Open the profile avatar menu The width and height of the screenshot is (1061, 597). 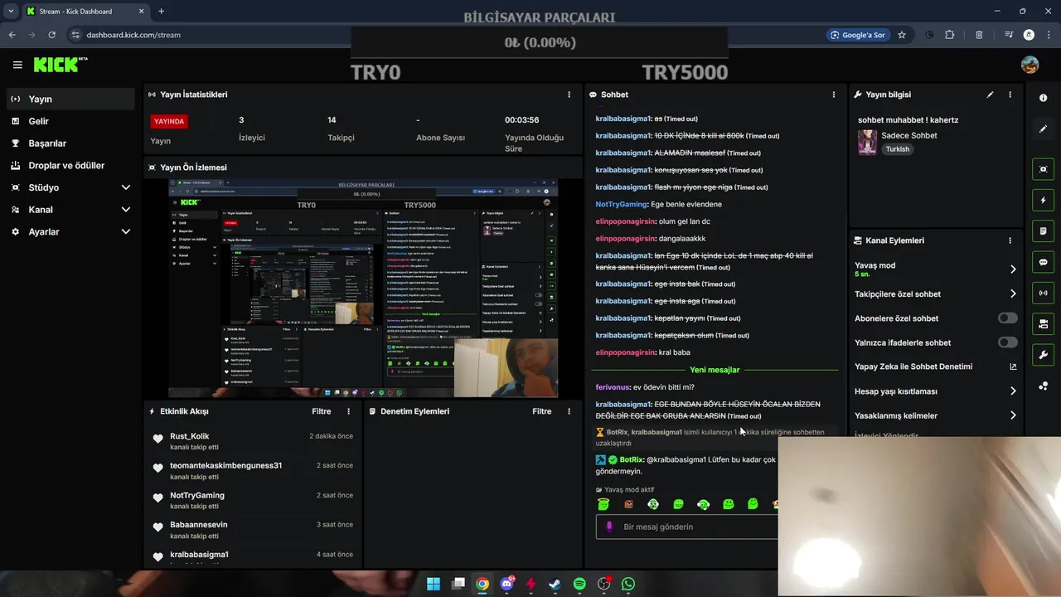coord(1030,65)
